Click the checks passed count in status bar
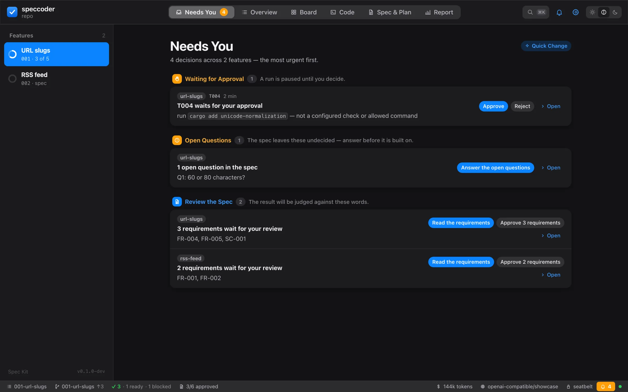Viewport: 628px width, 392px height. tap(116, 387)
